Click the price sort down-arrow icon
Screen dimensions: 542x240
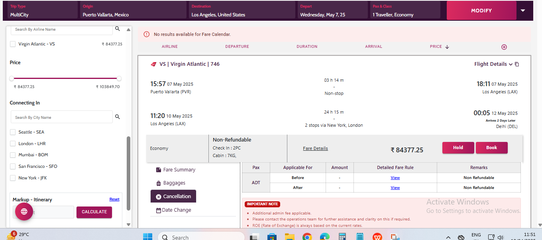pyautogui.click(x=447, y=47)
